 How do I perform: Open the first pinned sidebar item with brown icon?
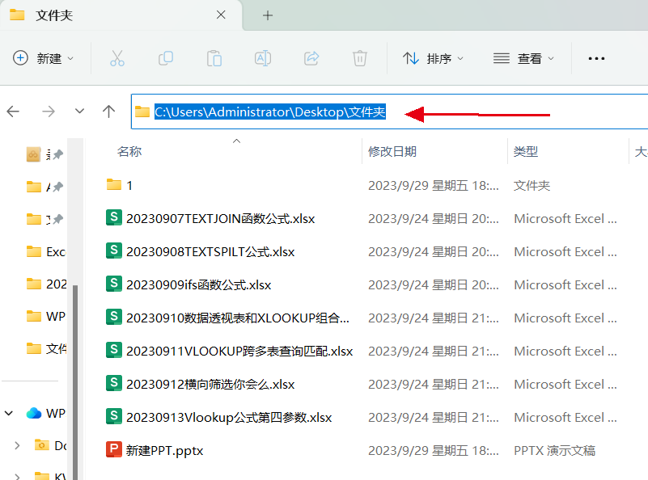(44, 154)
